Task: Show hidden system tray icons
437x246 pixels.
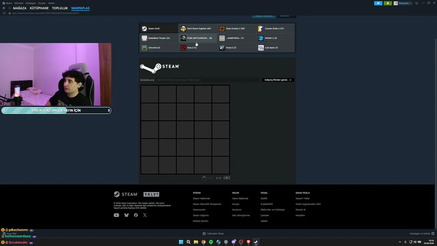Action: pos(400,242)
